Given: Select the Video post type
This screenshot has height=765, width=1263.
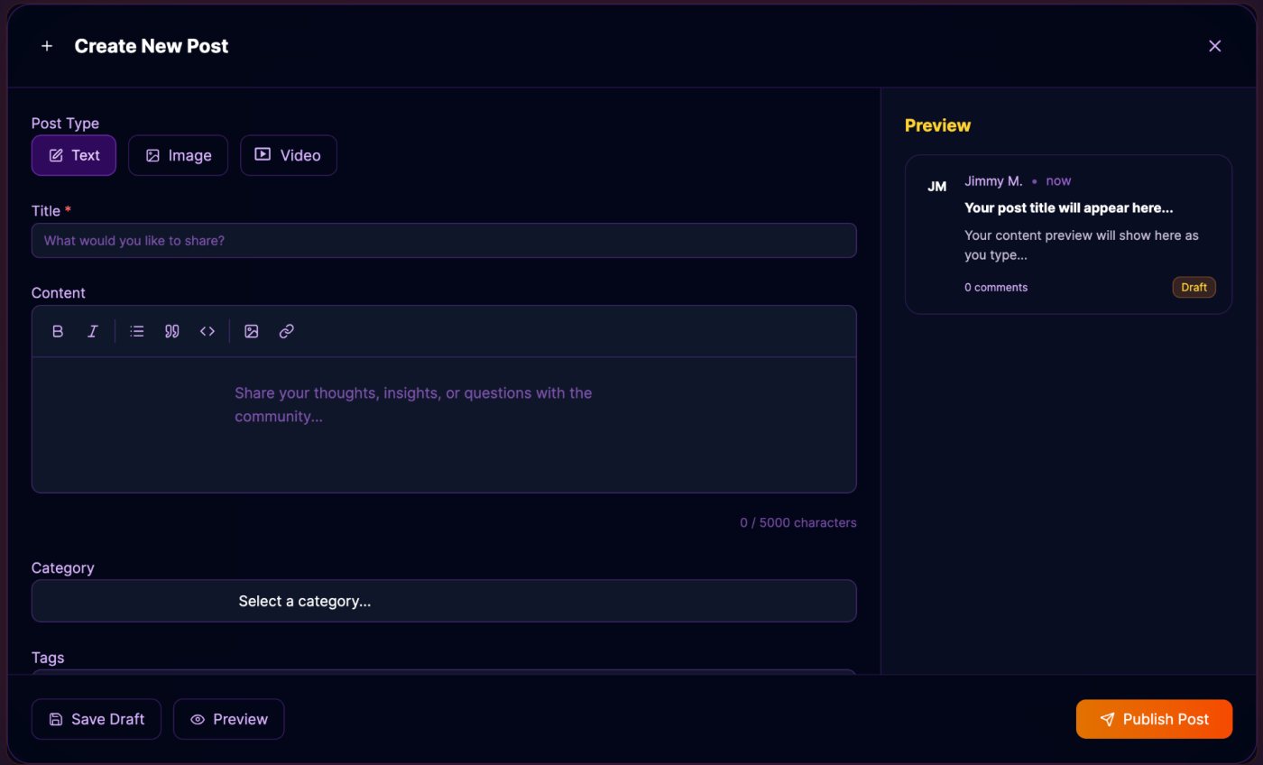Looking at the screenshot, I should point(289,155).
